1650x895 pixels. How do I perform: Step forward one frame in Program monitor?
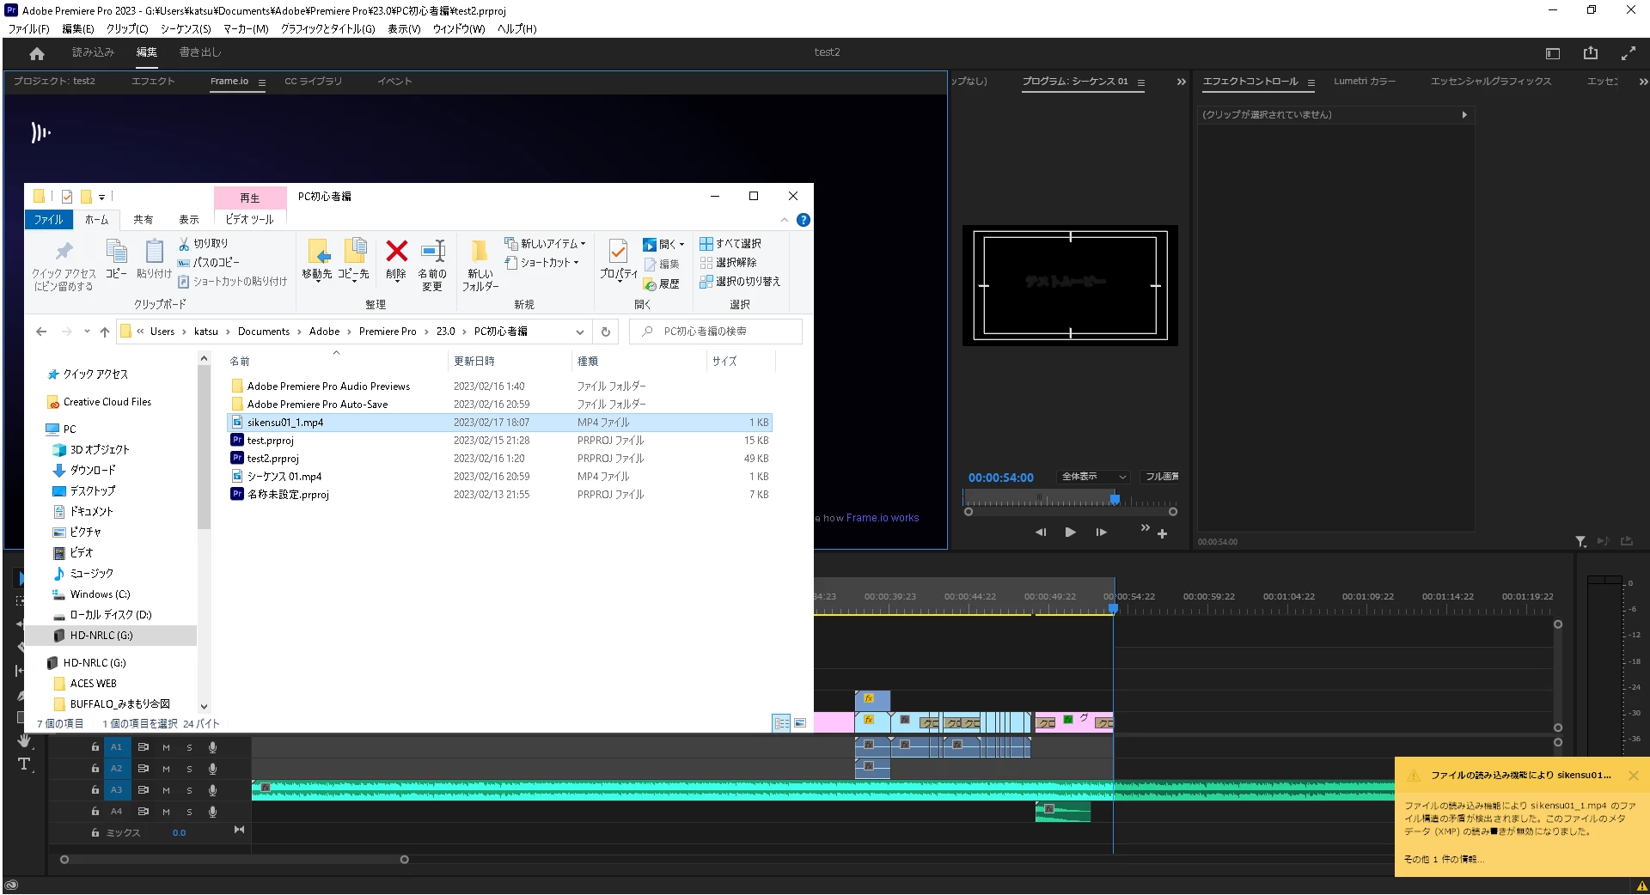click(1101, 533)
